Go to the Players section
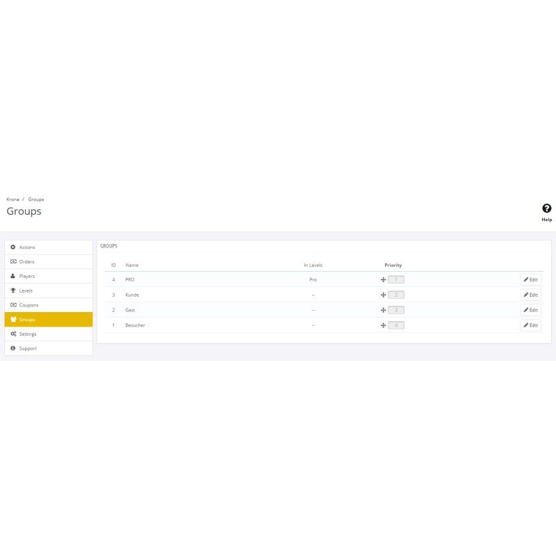Screen dimensions: 556x556 [26, 277]
